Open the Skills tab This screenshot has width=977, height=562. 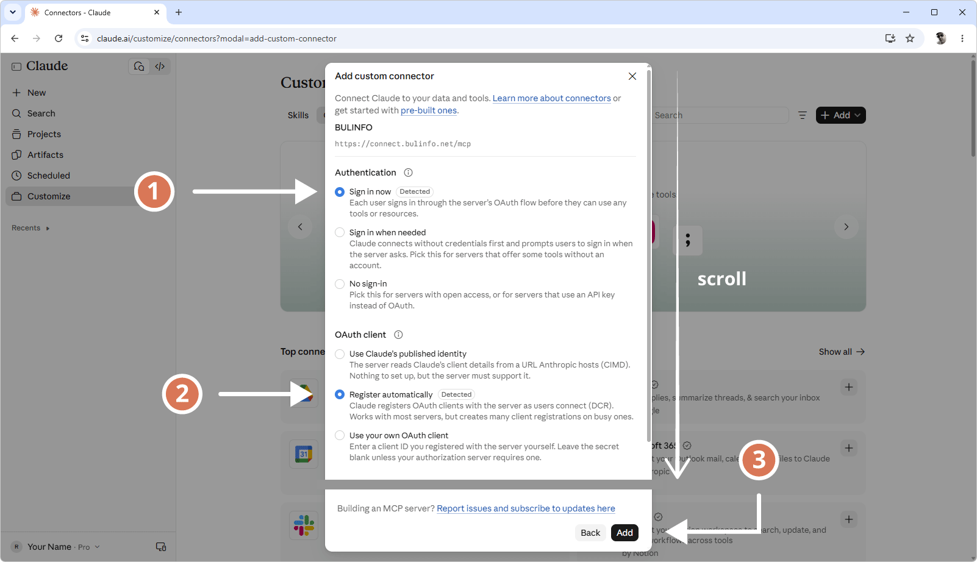click(298, 115)
